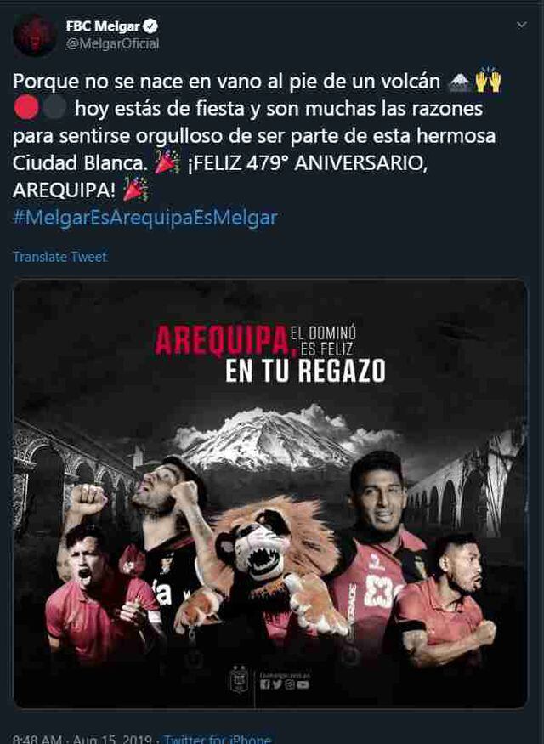Open the FBC Melgar display name

104,26
